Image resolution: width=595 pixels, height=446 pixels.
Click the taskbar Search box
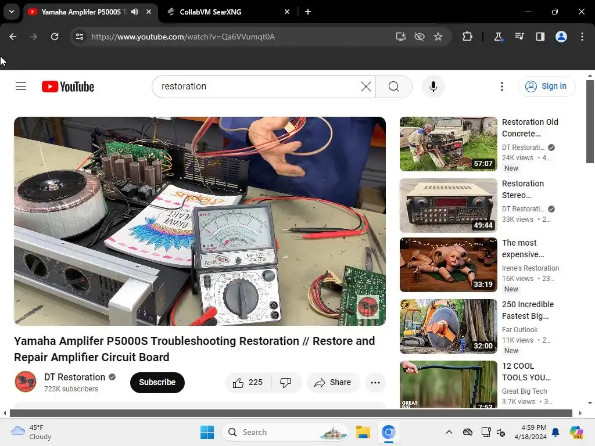(285, 432)
